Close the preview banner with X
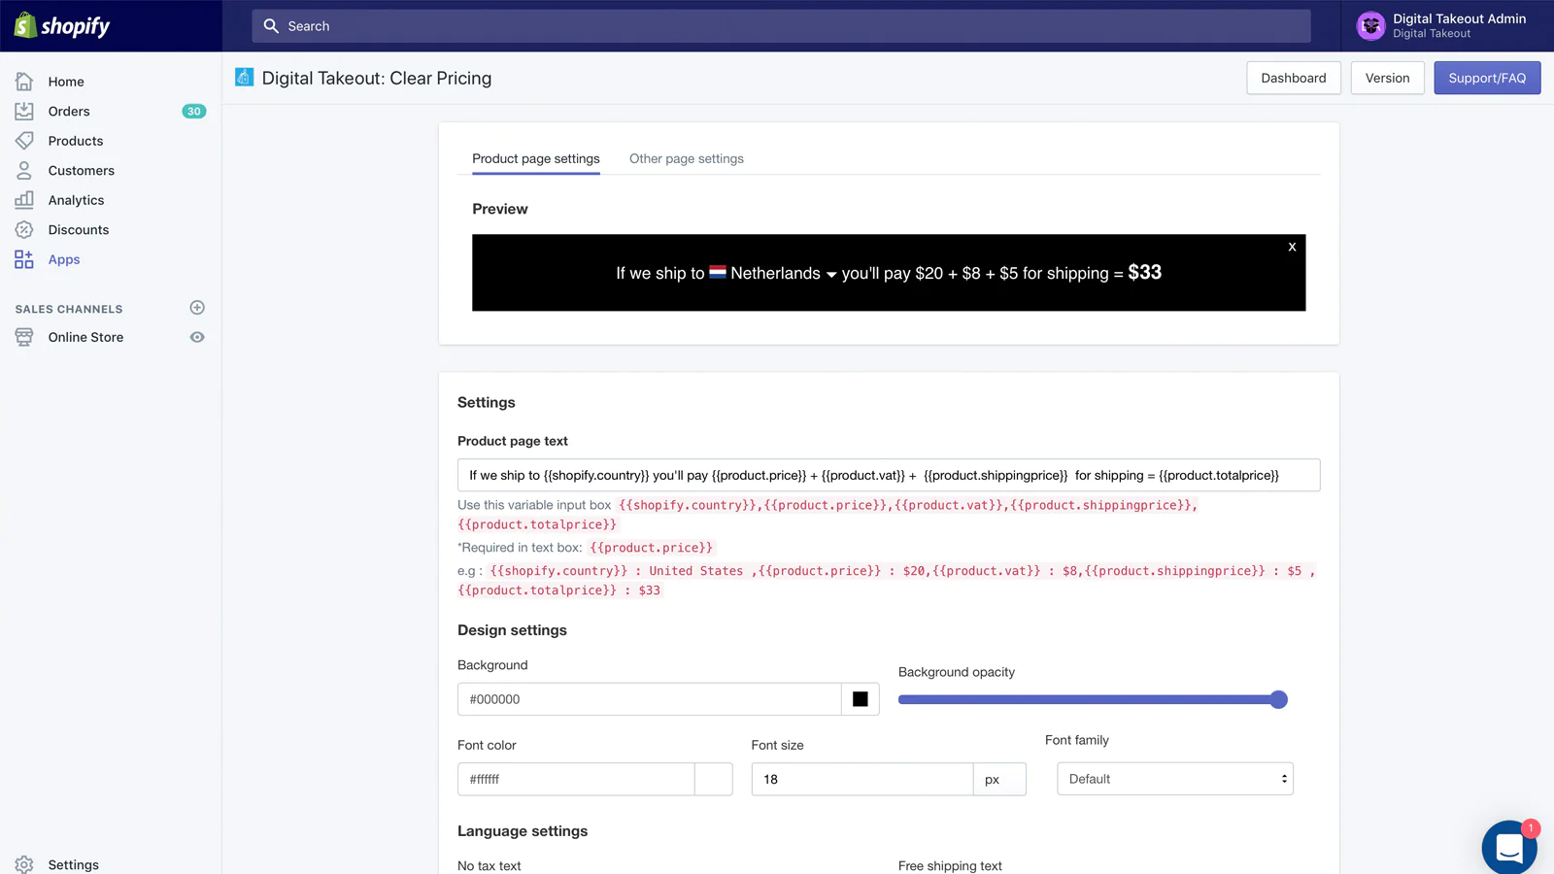The image size is (1554, 874). pos(1292,247)
